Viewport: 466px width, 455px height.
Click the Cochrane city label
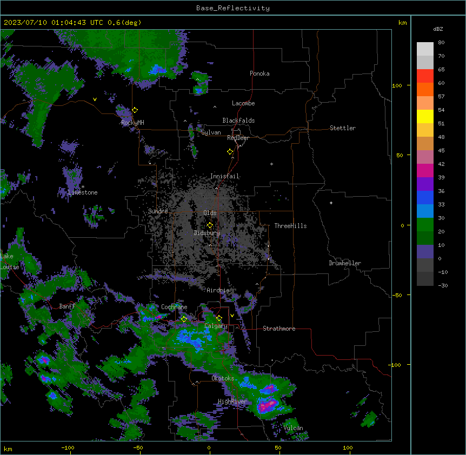click(174, 307)
